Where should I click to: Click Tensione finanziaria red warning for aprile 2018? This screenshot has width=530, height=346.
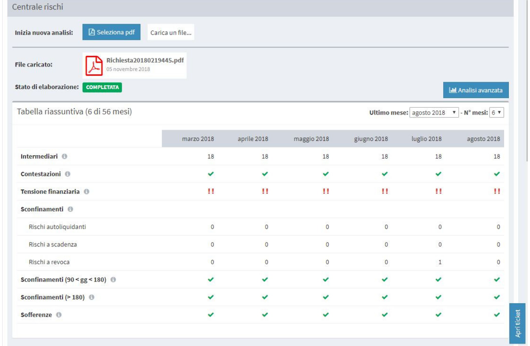[x=265, y=192]
